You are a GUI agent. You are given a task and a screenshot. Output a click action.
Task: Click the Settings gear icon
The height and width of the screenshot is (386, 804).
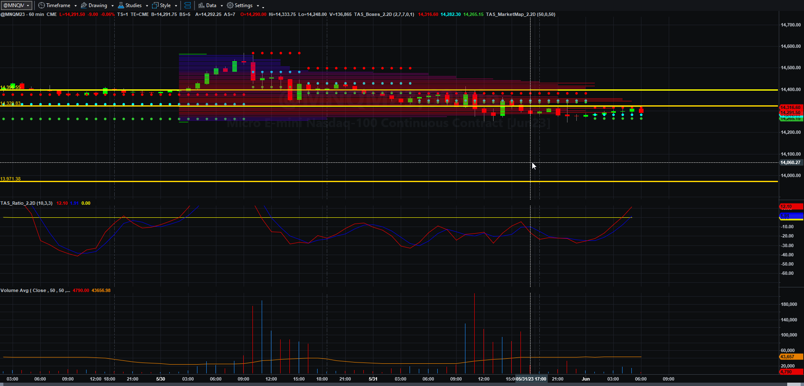230,5
